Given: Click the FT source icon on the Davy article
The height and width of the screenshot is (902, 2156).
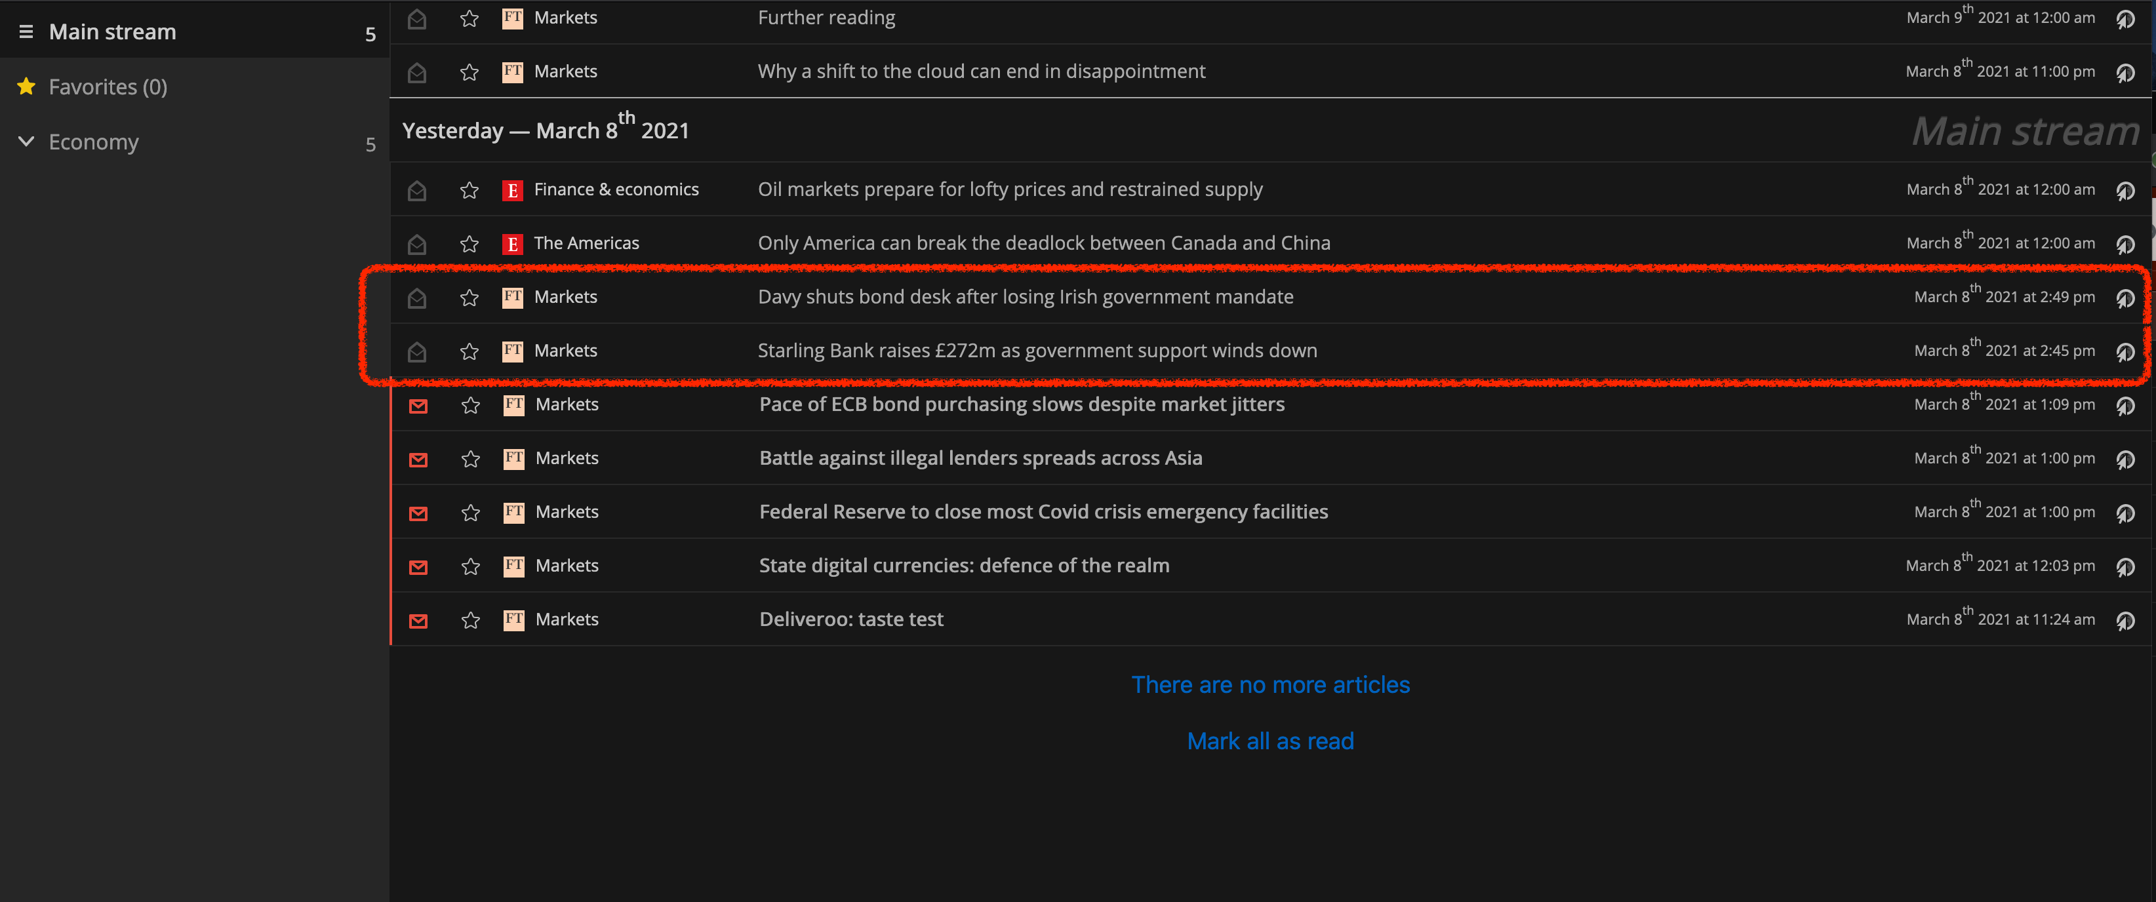Looking at the screenshot, I should pyautogui.click(x=512, y=297).
